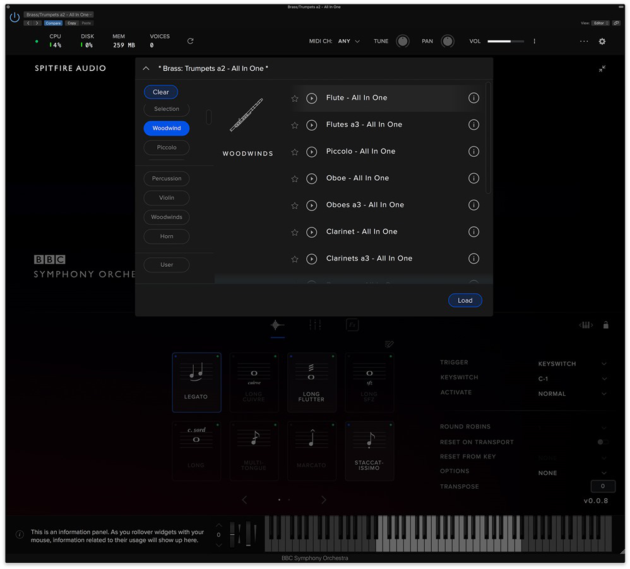
Task: Show info for Clarinets a3 - All In One
Action: (473, 259)
